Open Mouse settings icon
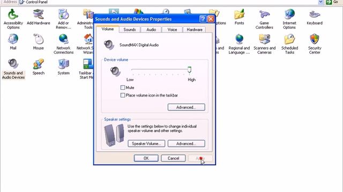The height and width of the screenshot is (192, 343). tap(38, 42)
